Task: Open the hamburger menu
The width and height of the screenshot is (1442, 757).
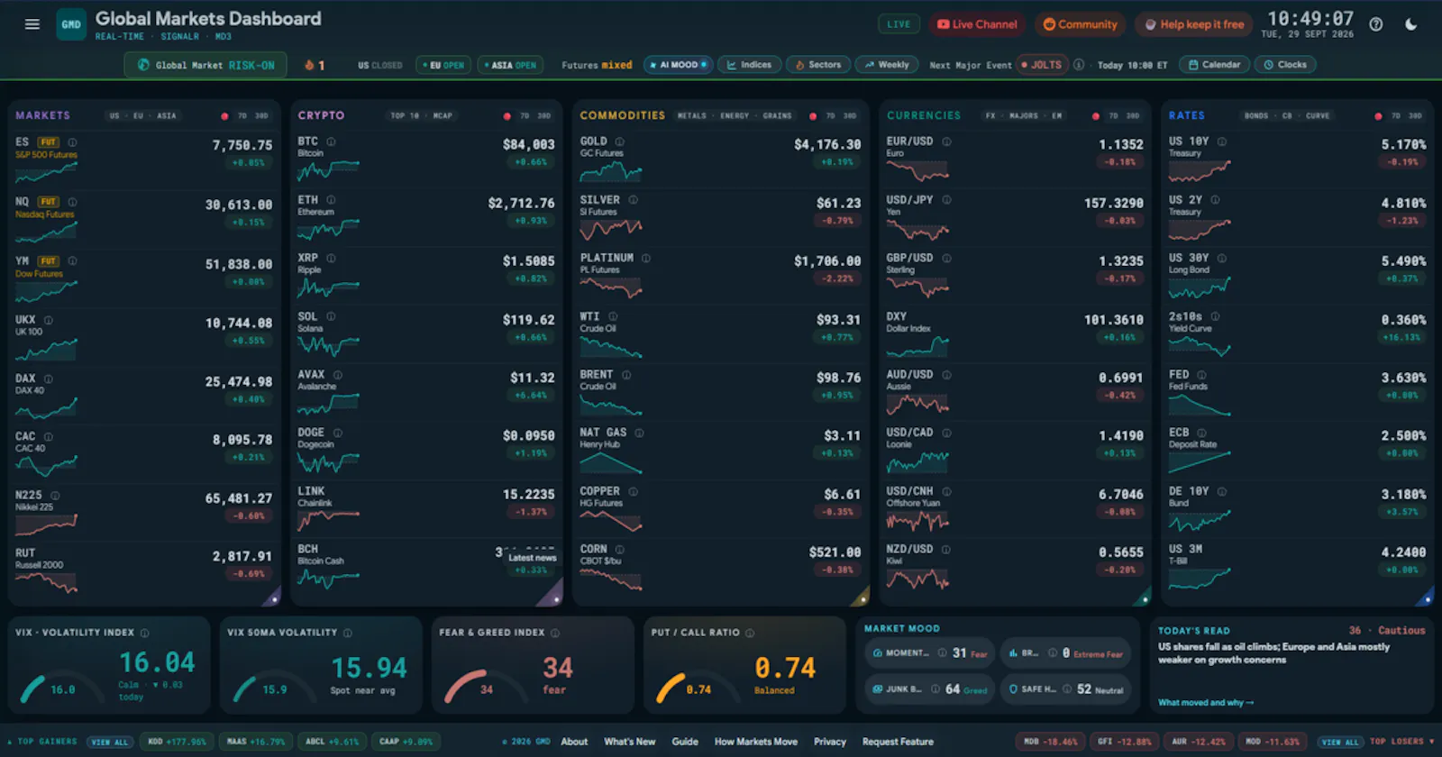Action: 32,24
